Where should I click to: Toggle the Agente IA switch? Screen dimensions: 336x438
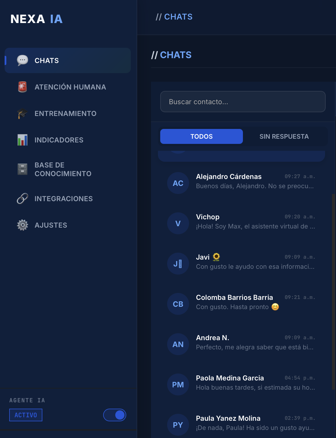115,415
